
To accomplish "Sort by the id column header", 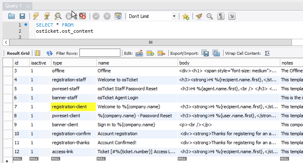I will [21, 63].
